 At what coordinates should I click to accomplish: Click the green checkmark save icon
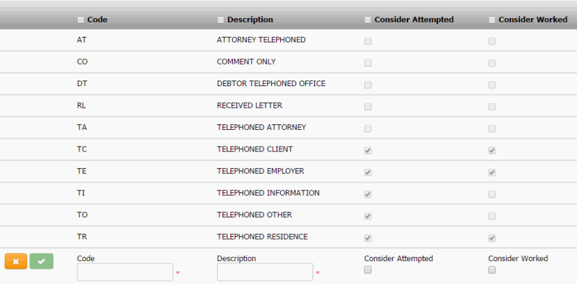point(41,261)
